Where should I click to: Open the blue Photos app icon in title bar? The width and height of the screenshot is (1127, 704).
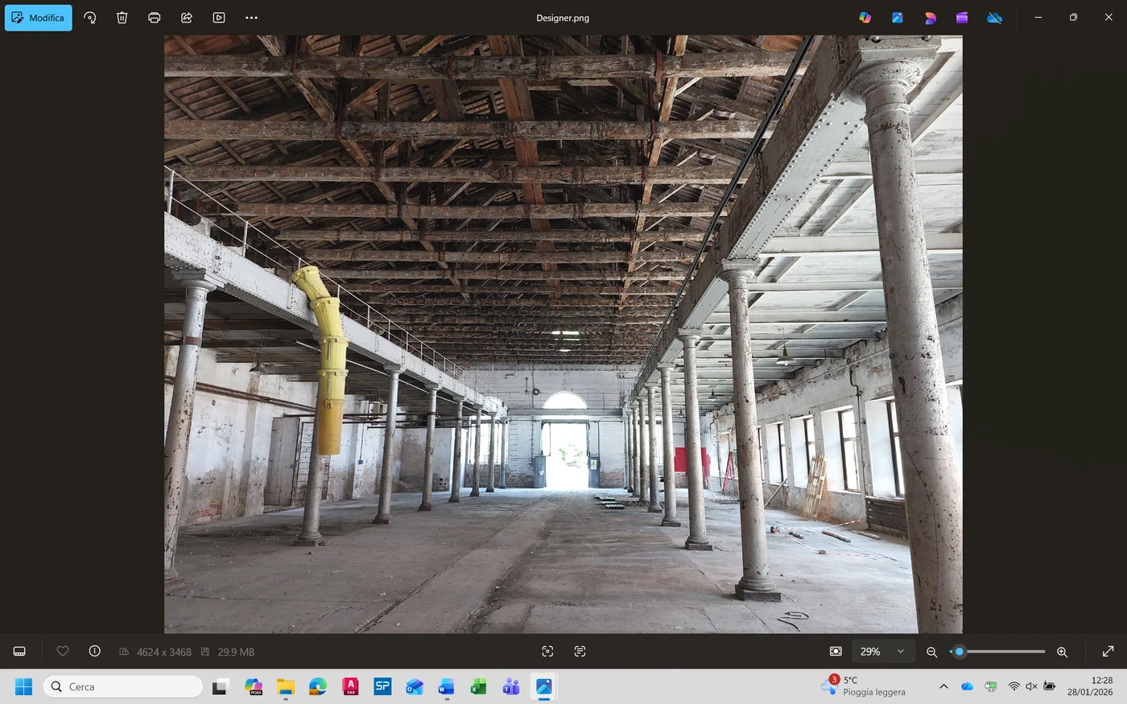point(898,18)
